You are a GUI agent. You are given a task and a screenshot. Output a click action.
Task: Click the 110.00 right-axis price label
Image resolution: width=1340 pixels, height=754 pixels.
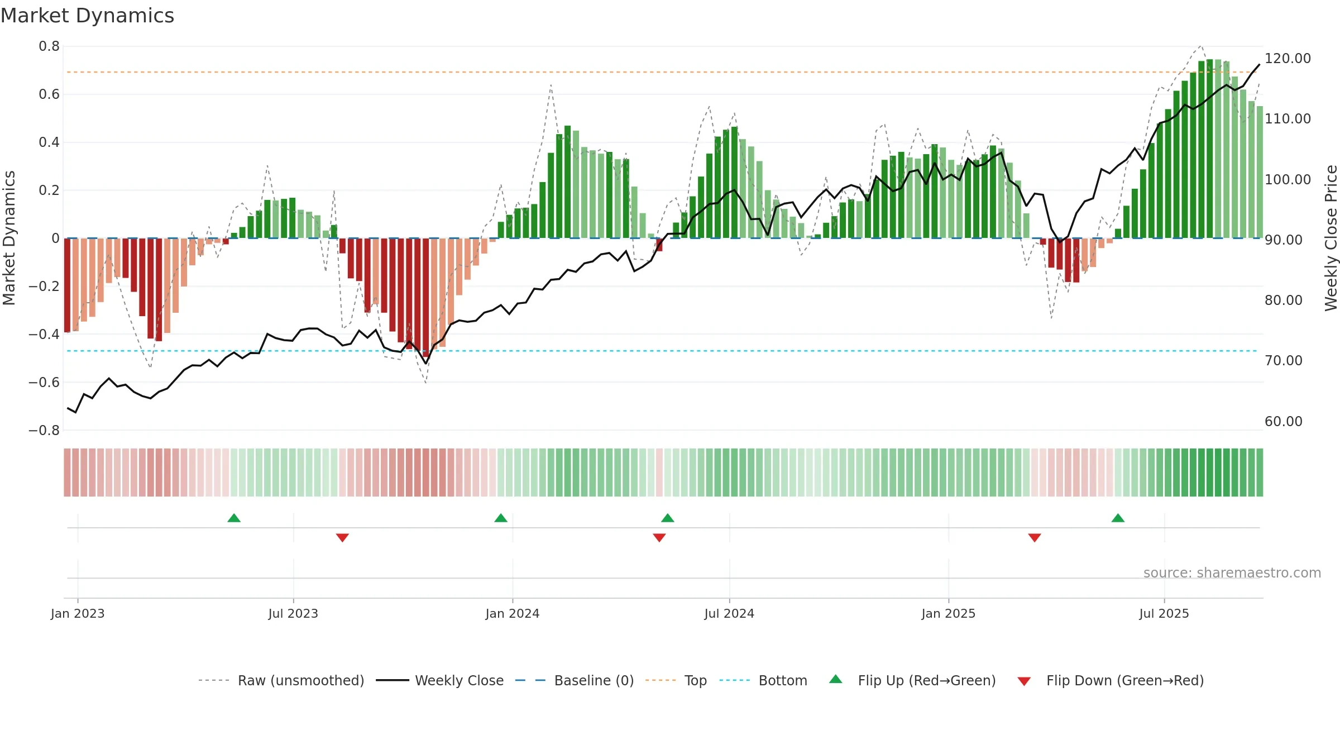point(1288,118)
